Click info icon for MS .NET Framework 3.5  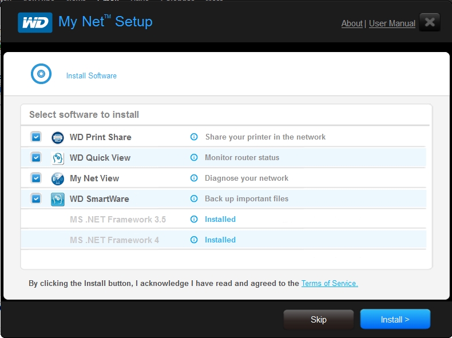tap(194, 219)
